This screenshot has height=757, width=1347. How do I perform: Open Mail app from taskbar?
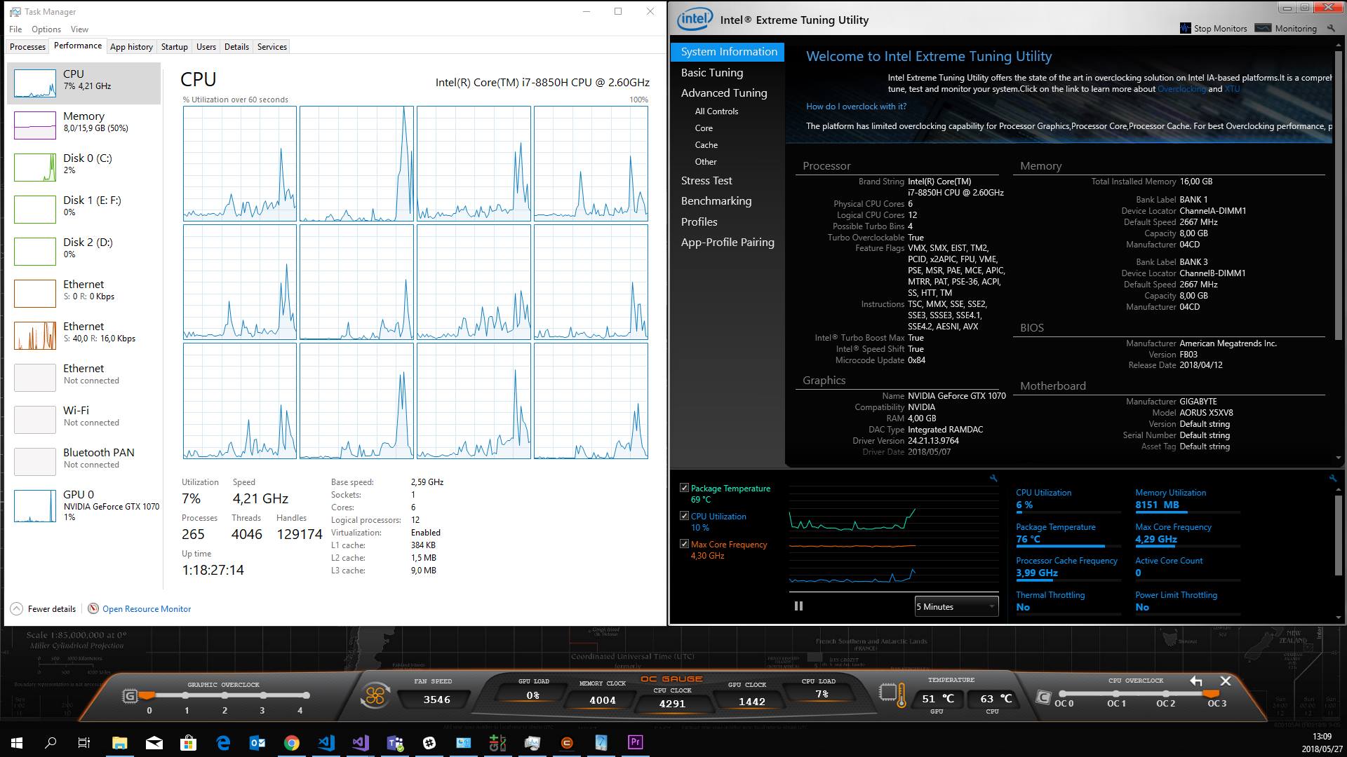[154, 743]
